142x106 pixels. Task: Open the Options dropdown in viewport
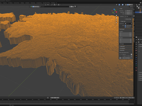(x=132, y=6)
